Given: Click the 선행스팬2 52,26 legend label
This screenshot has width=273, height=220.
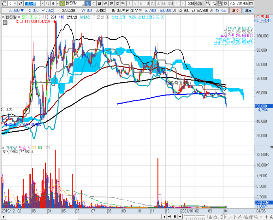Looking at the screenshot, I should point(151,17).
